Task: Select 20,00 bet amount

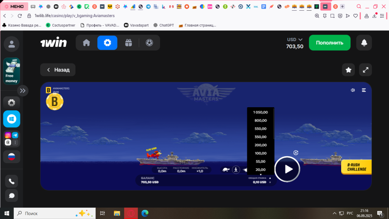Action: [261, 170]
